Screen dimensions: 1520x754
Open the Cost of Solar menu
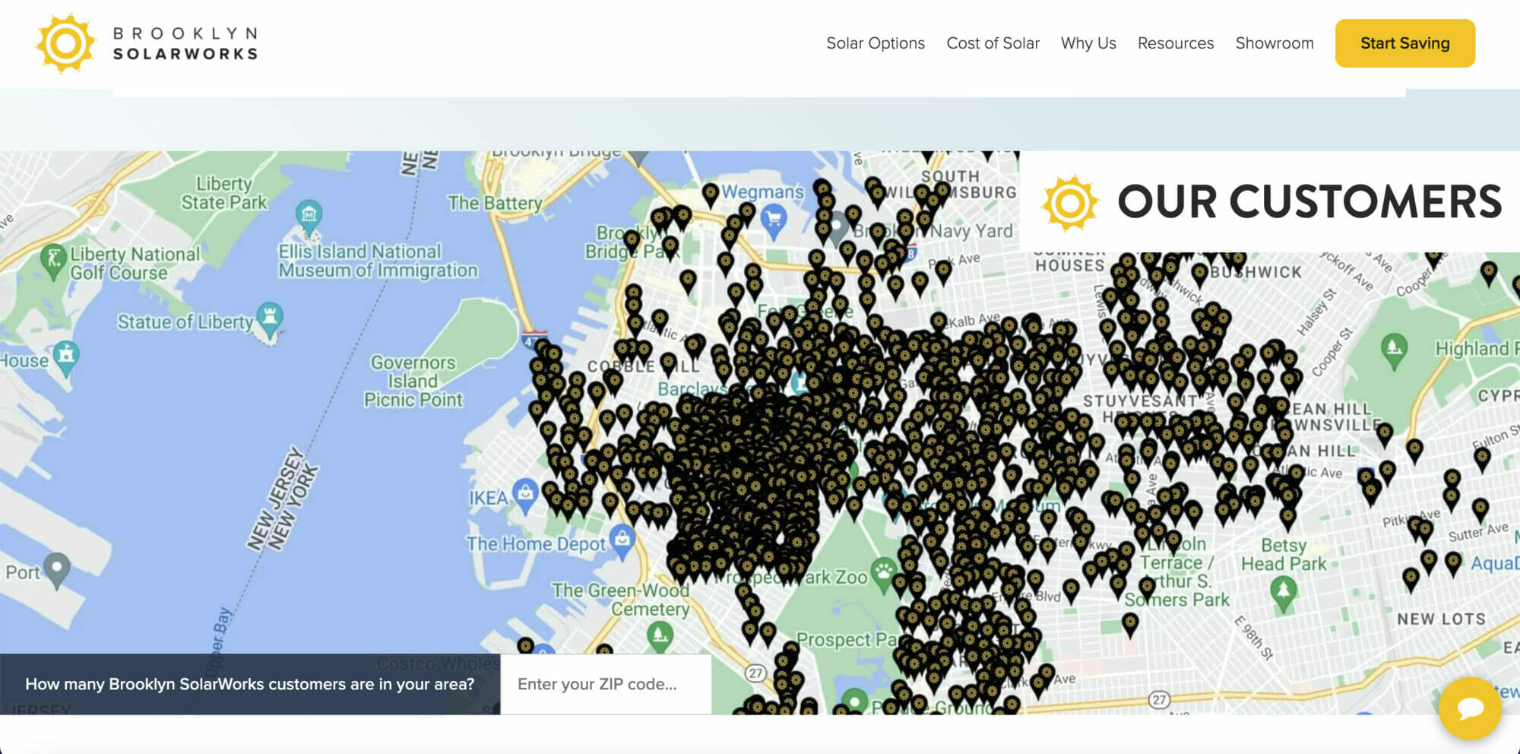point(993,43)
